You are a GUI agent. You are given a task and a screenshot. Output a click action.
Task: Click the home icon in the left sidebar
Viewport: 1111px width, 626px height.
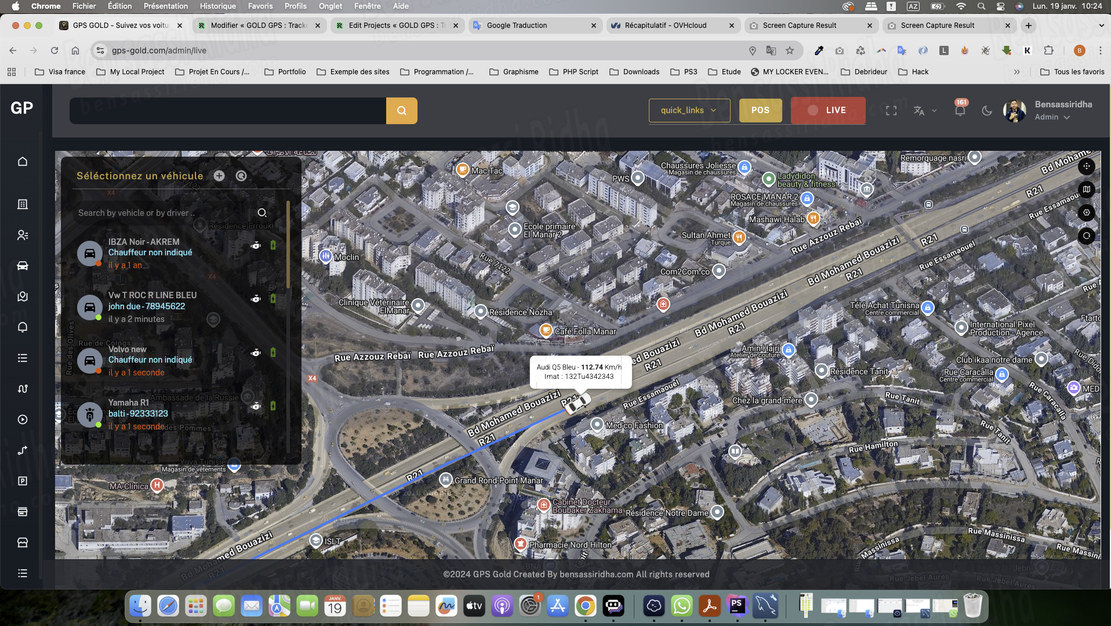point(23,161)
